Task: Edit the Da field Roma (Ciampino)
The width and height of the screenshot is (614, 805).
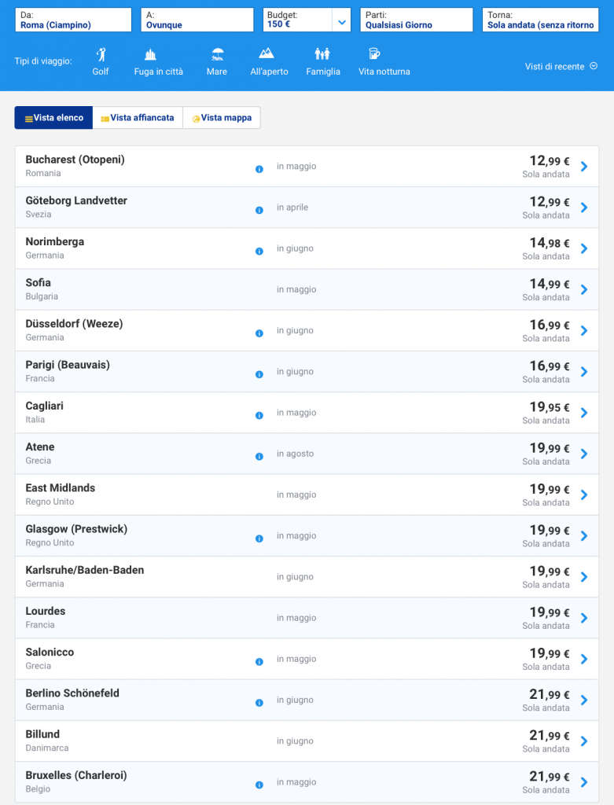Action: click(73, 20)
